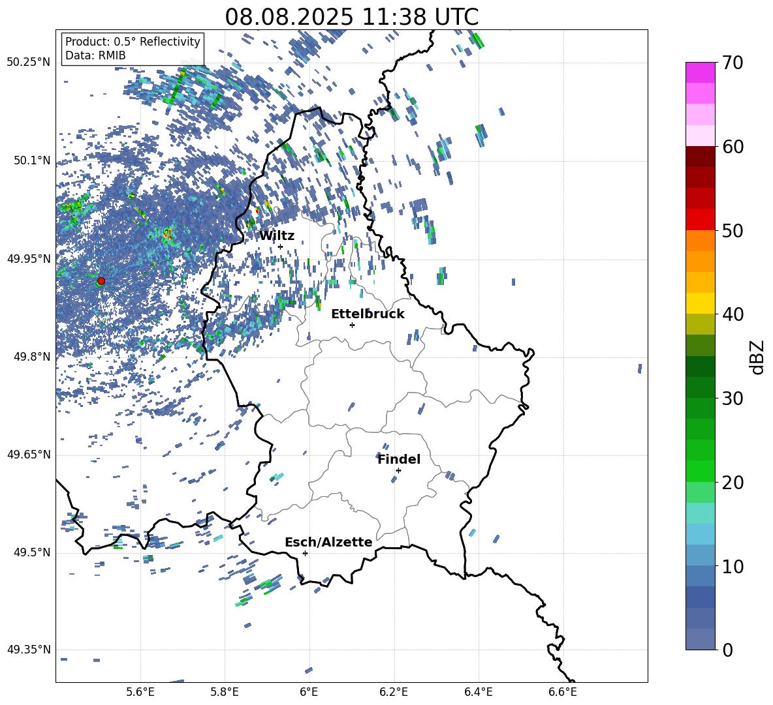
Task: Click the 6°E longitude label
Action: click(x=309, y=692)
